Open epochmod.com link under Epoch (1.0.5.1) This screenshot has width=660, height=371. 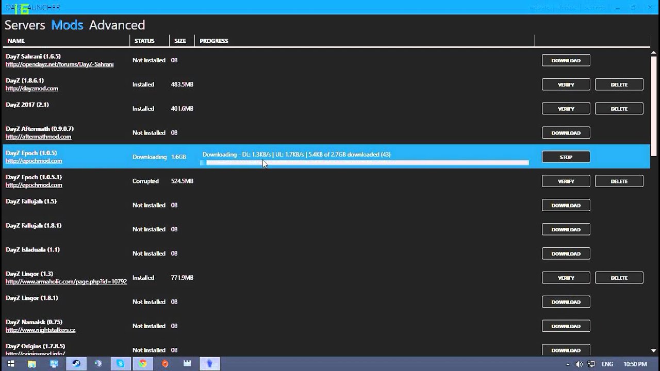[x=34, y=185]
